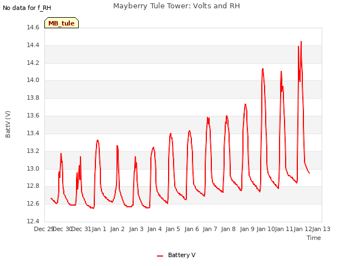The width and height of the screenshot is (355, 266).
Task: Click the red Battery V legend swatch
Action: pyautogui.click(x=160, y=256)
